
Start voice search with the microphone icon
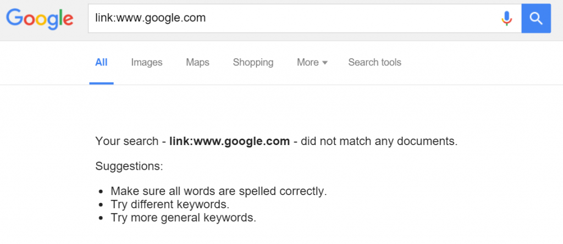point(506,18)
